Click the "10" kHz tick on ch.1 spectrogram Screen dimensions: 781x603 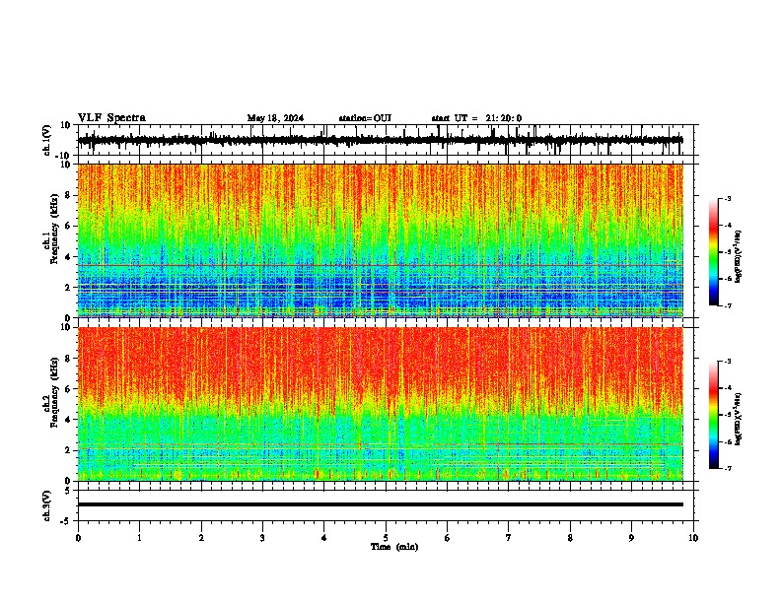click(x=66, y=165)
